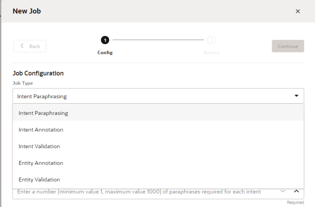Close the New Job dialog

(298, 11)
